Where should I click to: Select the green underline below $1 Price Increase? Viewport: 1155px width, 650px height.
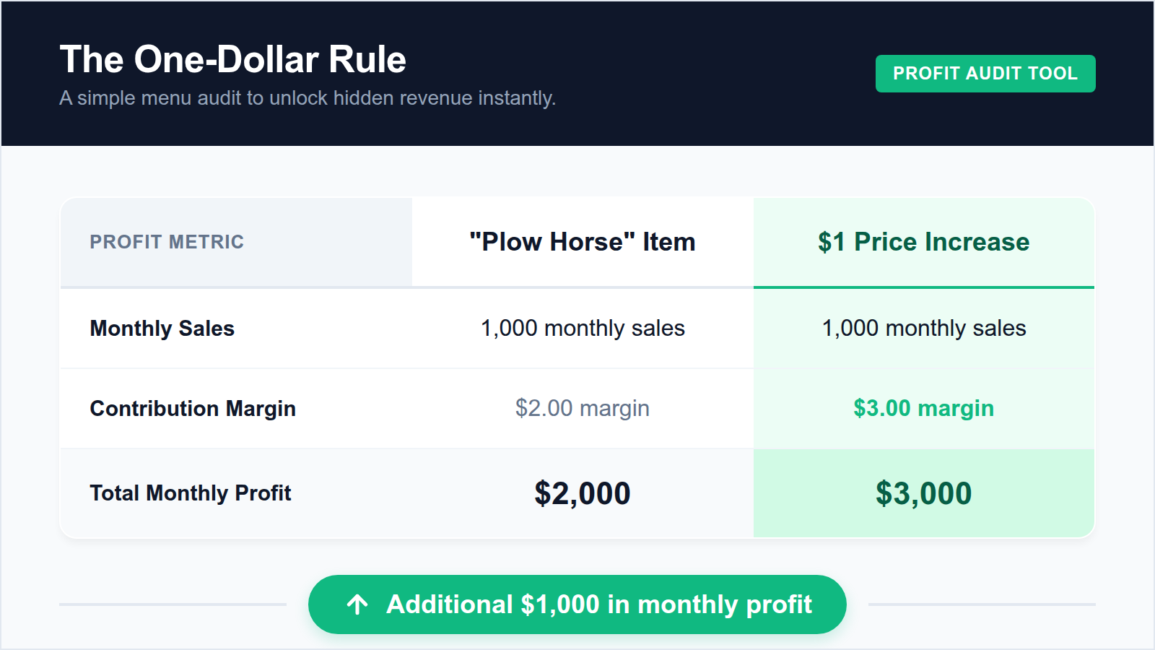(924, 287)
